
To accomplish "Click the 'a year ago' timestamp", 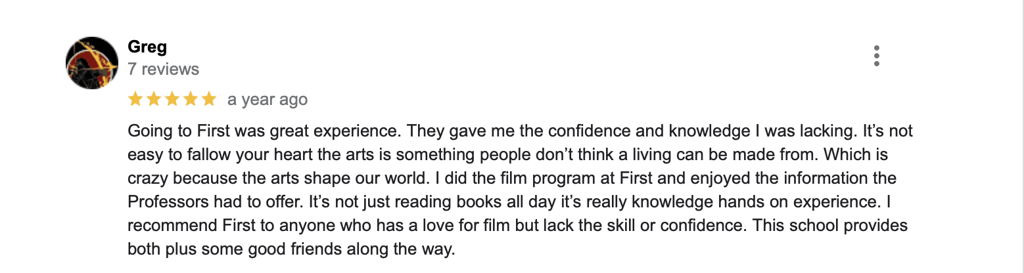I will [268, 100].
